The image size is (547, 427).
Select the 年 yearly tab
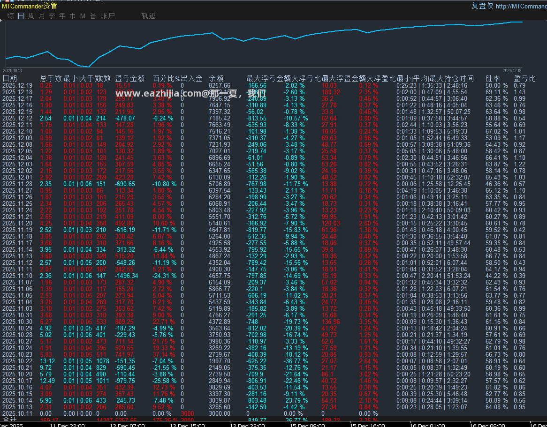pos(62,16)
